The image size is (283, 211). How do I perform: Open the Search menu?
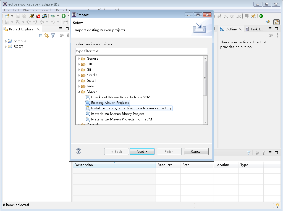pos(47,10)
